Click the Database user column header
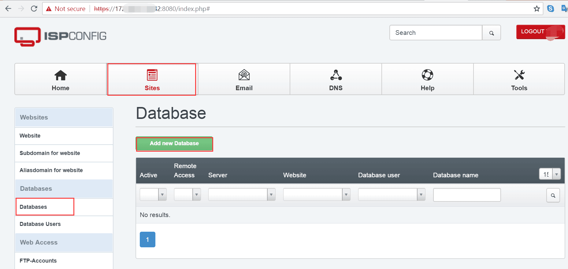This screenshot has height=269, width=568. click(379, 175)
